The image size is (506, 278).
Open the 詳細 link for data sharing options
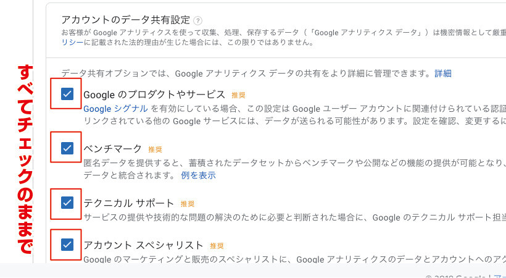(442, 74)
